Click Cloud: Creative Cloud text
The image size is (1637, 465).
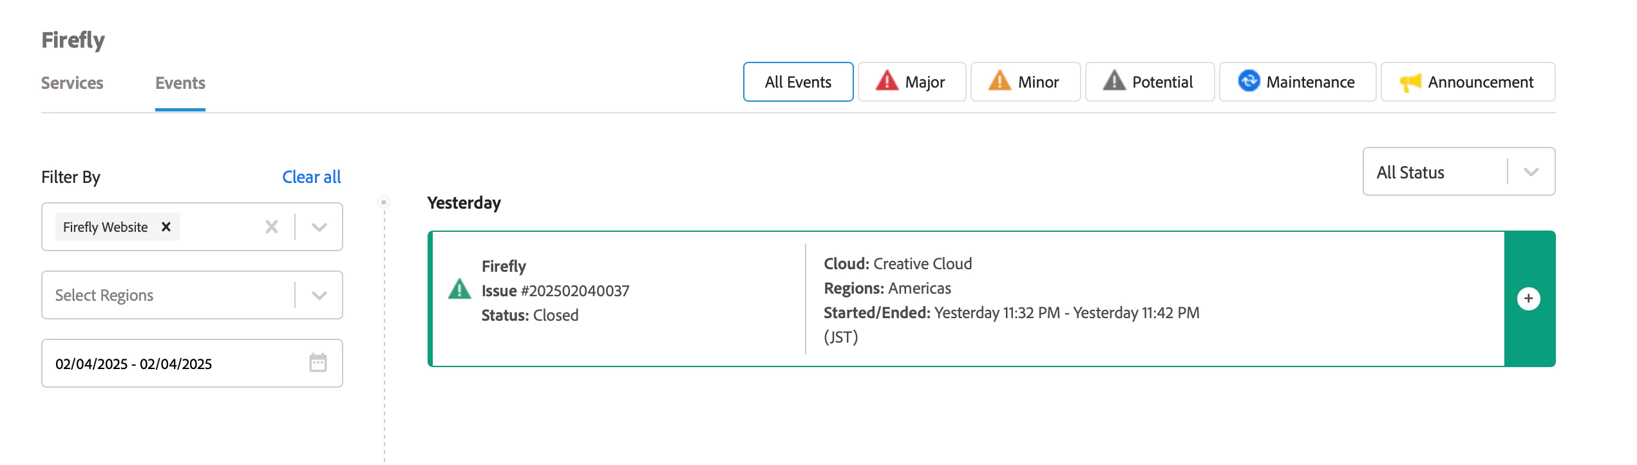[898, 263]
